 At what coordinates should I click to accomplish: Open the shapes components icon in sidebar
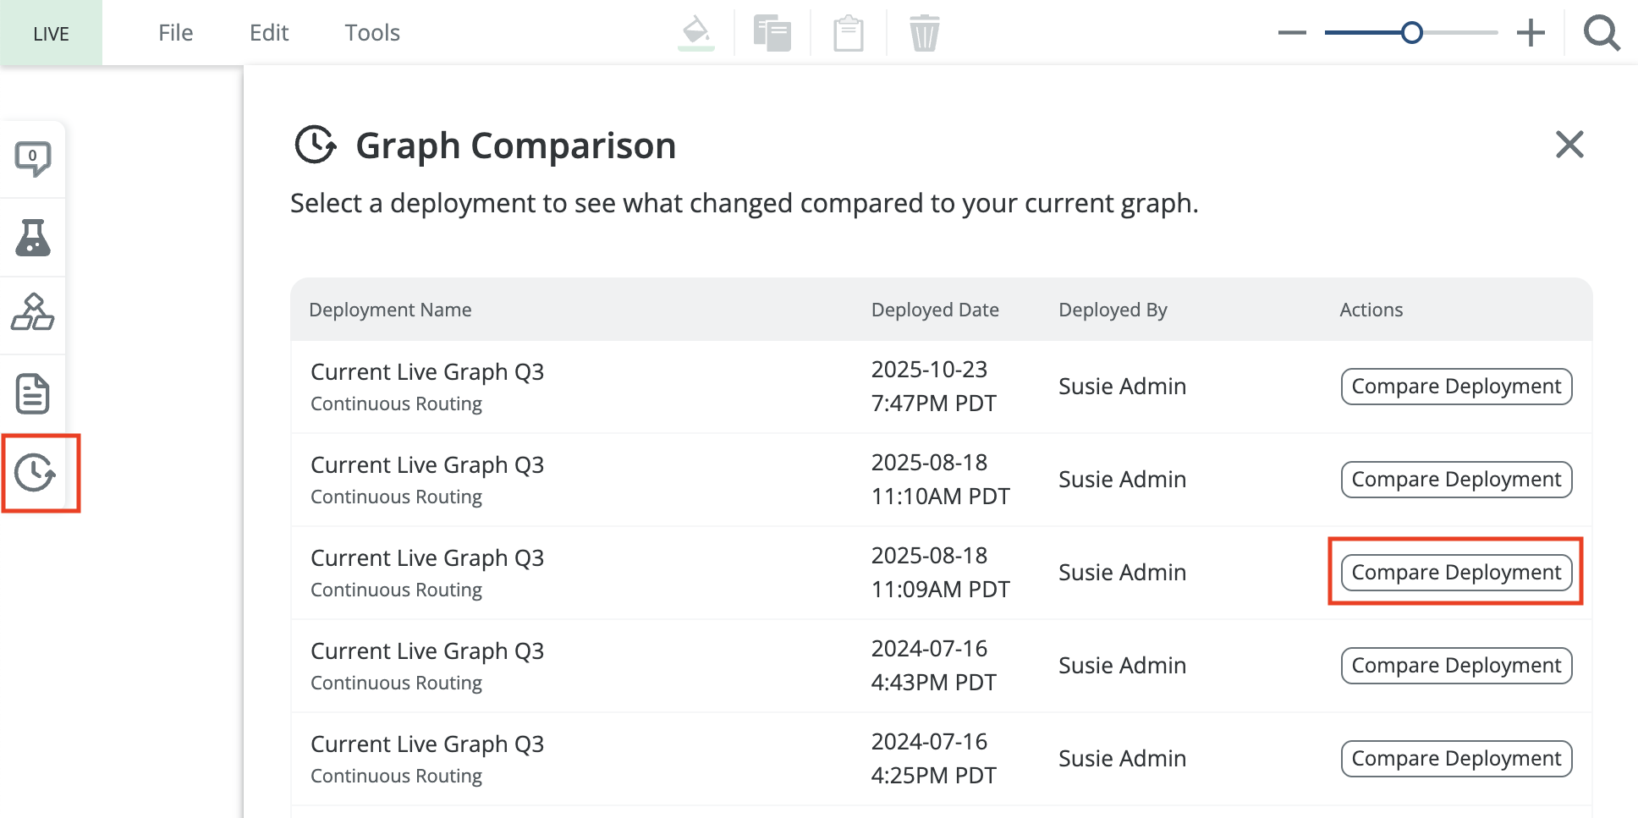click(33, 313)
